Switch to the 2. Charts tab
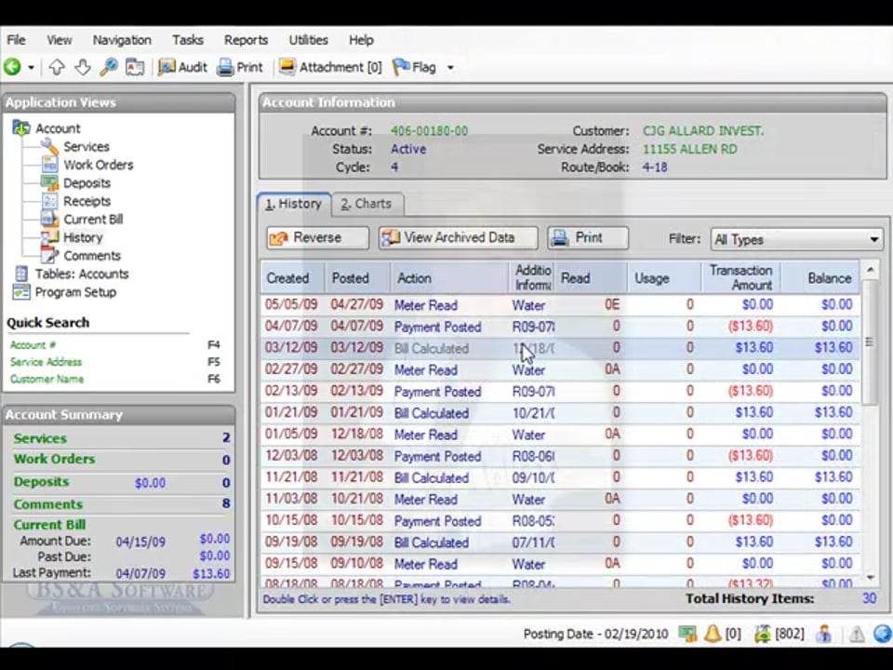The width and height of the screenshot is (893, 670). (x=367, y=204)
